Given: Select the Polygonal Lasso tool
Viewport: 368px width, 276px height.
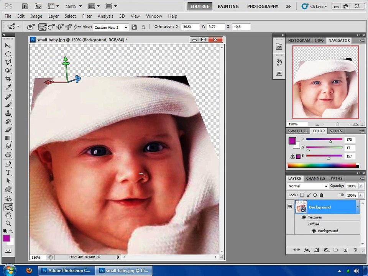Looking at the screenshot, I should coord(8,62).
